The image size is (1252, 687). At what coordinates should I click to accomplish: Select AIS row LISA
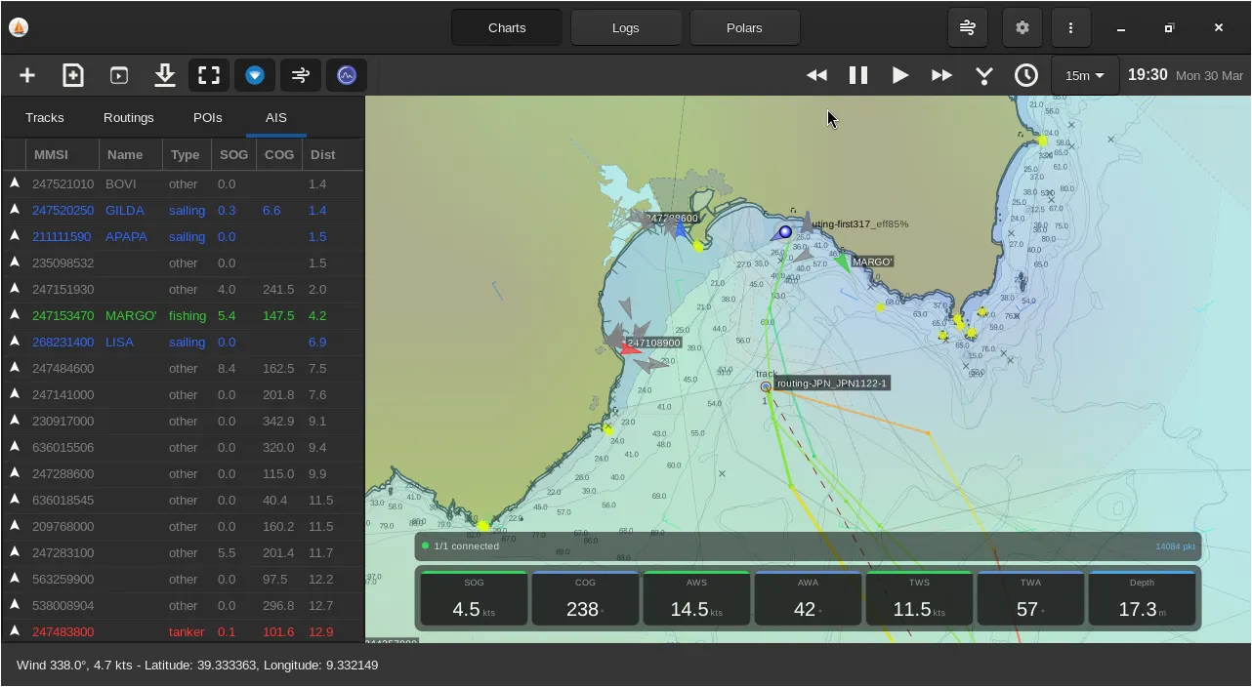(183, 342)
